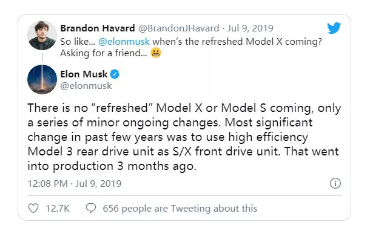Image resolution: width=370 pixels, height=231 pixels.
Task: Click the 12.7K likes count
Action: click(x=58, y=209)
